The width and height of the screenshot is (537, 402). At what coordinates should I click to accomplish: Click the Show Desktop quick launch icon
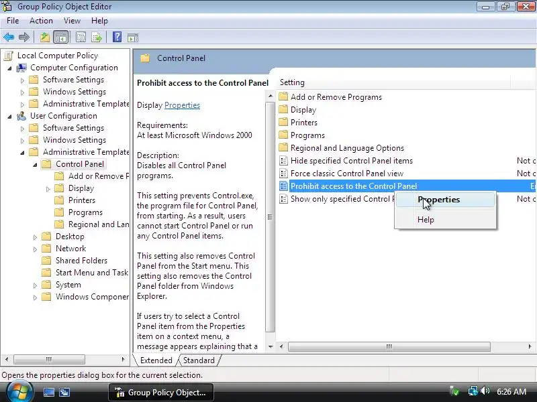(x=48, y=392)
